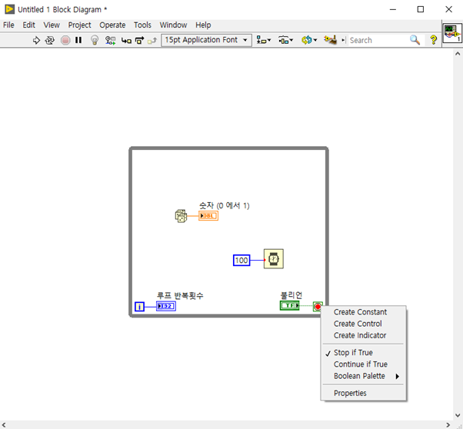463x429 pixels.
Task: Open the File menu
Action: coord(8,25)
